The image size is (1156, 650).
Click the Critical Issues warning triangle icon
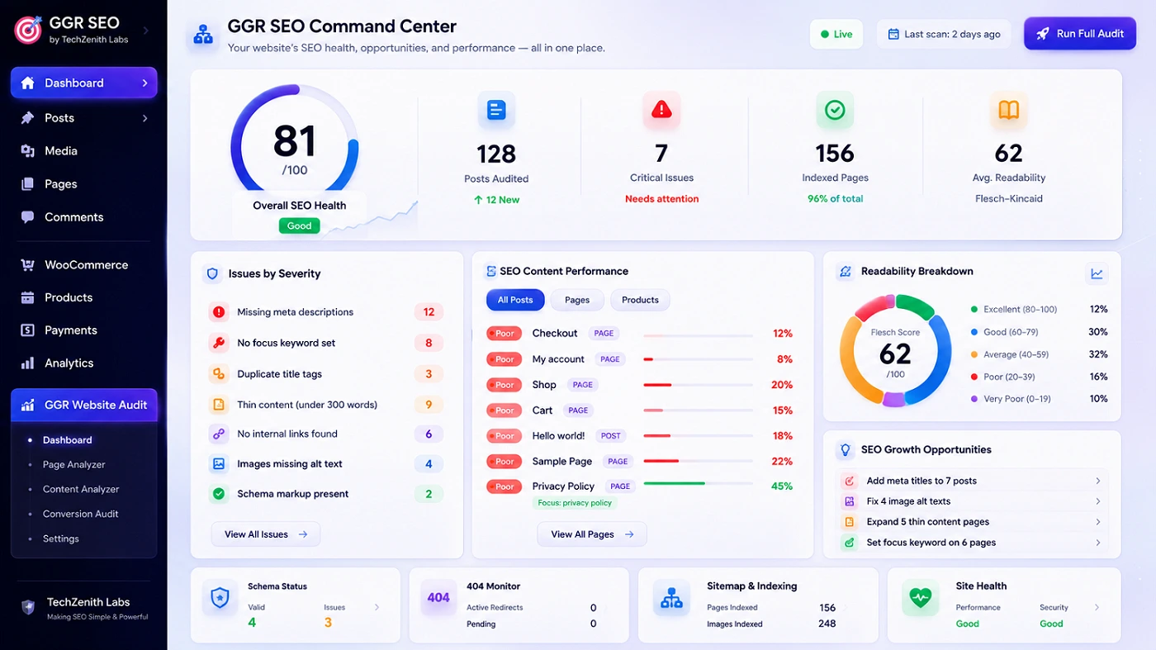point(661,110)
